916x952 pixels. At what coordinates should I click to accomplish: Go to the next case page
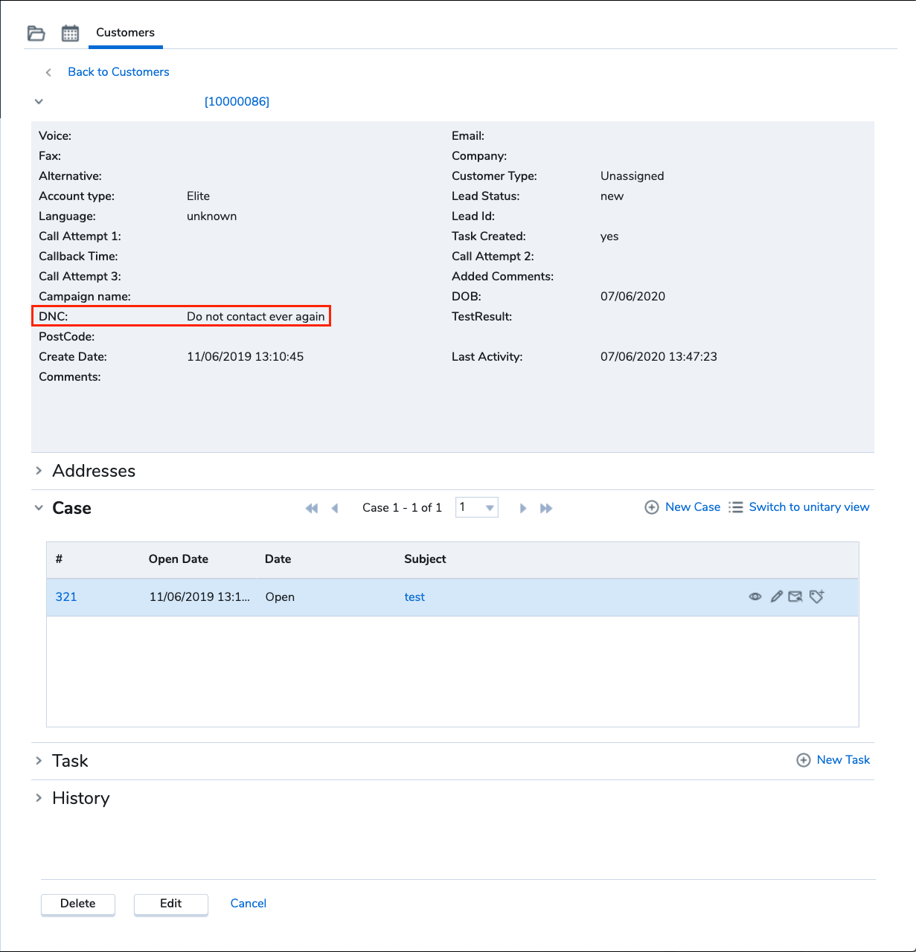pos(523,508)
